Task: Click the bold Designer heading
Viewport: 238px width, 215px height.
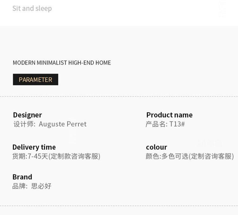Action: [x=27, y=115]
